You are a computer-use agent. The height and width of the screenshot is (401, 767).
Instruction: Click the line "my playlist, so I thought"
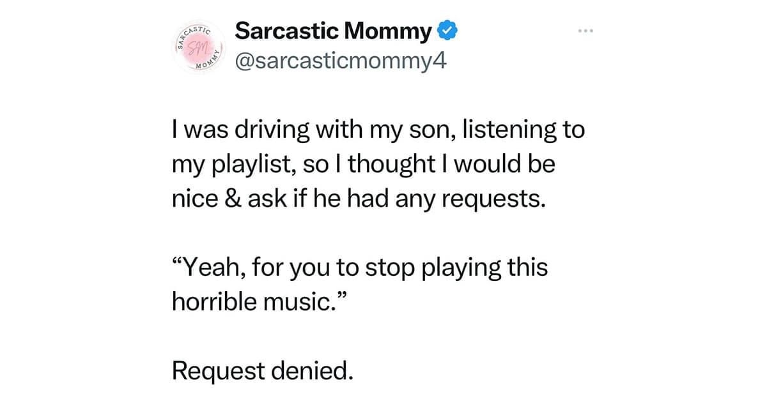tap(364, 165)
